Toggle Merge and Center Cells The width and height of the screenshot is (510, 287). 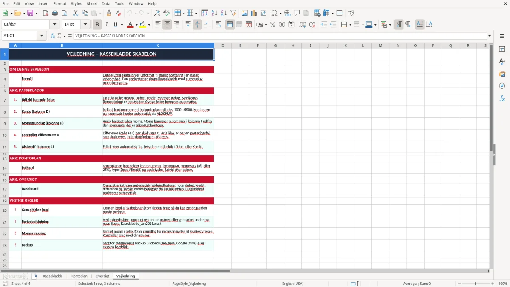click(230, 25)
